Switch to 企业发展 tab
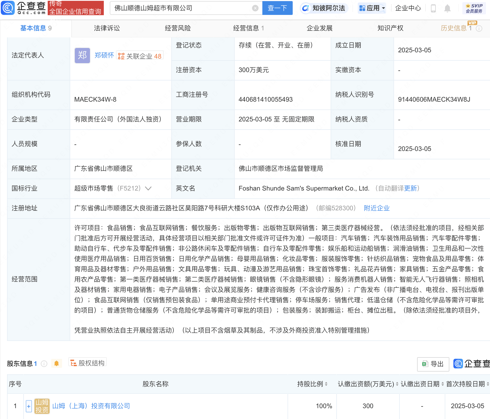The image size is (490, 419). (320, 28)
